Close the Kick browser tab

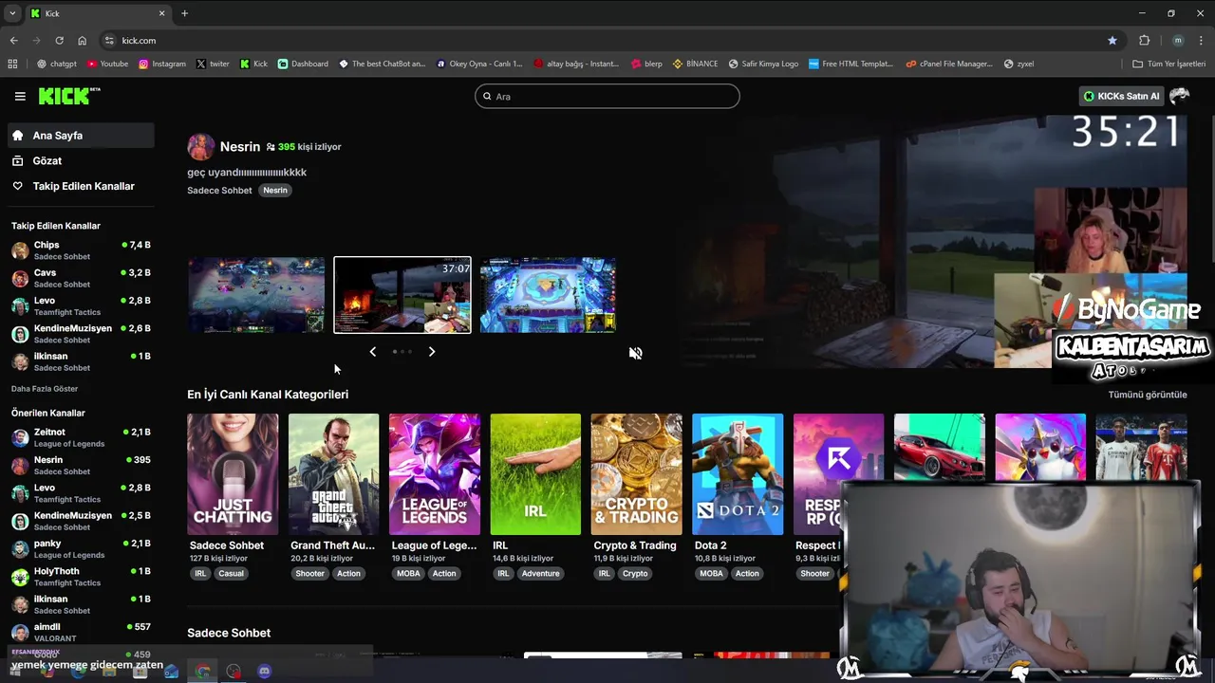(161, 13)
